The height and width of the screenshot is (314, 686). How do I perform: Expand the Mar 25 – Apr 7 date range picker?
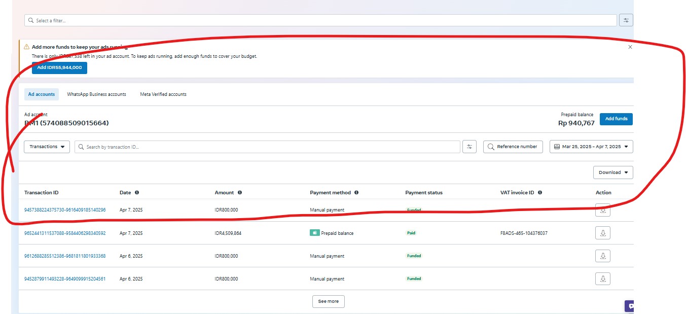tap(591, 147)
